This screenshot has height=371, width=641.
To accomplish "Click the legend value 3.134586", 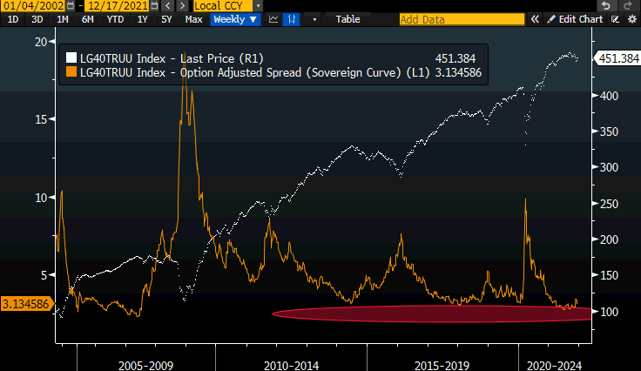I will click(x=458, y=72).
